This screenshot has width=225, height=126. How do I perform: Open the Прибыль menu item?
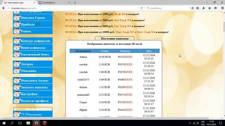point(33,24)
